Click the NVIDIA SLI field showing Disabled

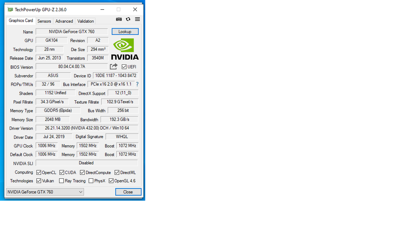(x=87, y=163)
